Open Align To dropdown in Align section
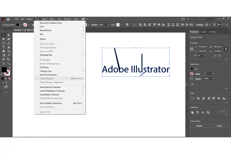231x154 pixels. click(x=192, y=98)
